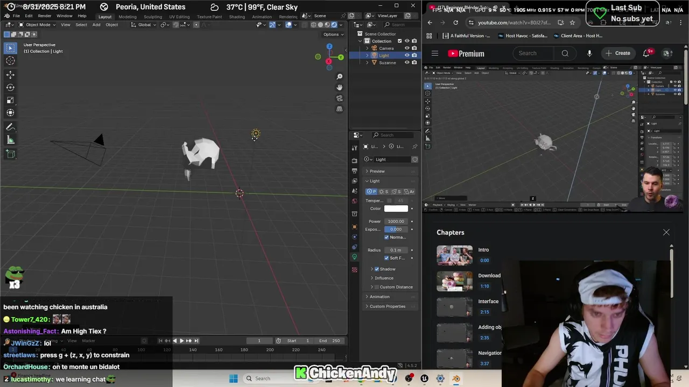Open the viewport Options dropdown
Image resolution: width=689 pixels, height=387 pixels.
pos(333,34)
